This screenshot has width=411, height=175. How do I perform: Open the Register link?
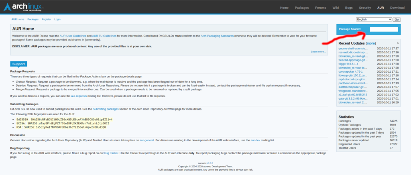pyautogui.click(x=47, y=19)
